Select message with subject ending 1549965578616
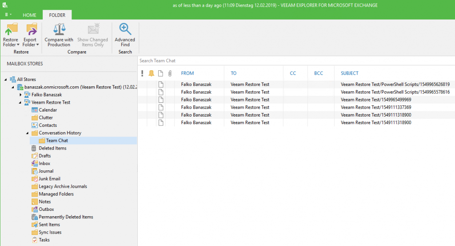 (x=296, y=92)
